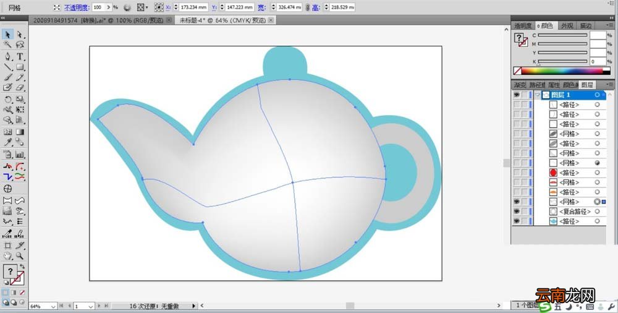Select the Zoom magnifier tool
The height and width of the screenshot is (313, 618).
click(x=20, y=256)
